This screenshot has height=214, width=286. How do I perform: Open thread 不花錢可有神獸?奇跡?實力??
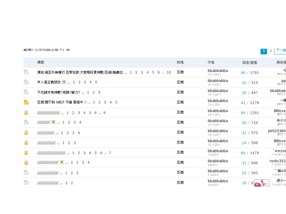59,92
